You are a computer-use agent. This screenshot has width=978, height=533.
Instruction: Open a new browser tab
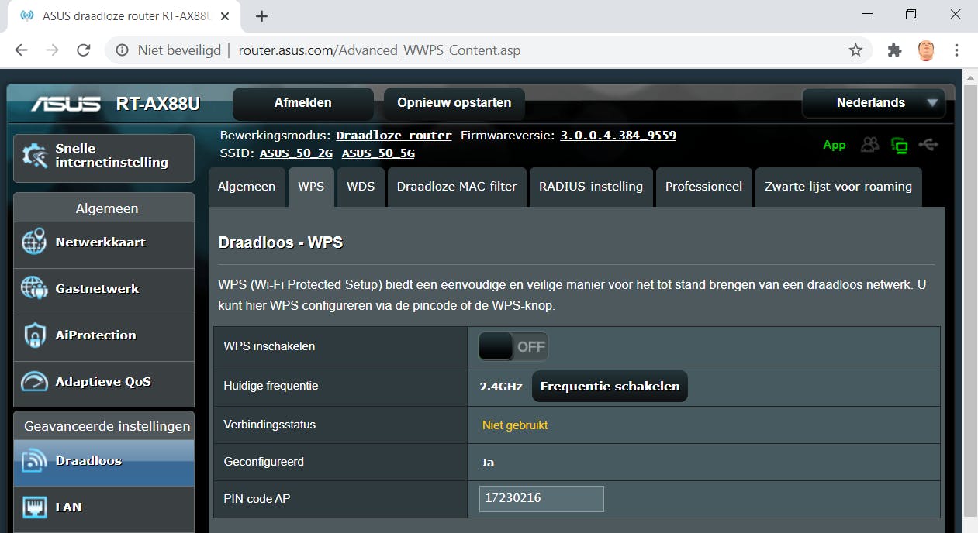tap(261, 16)
